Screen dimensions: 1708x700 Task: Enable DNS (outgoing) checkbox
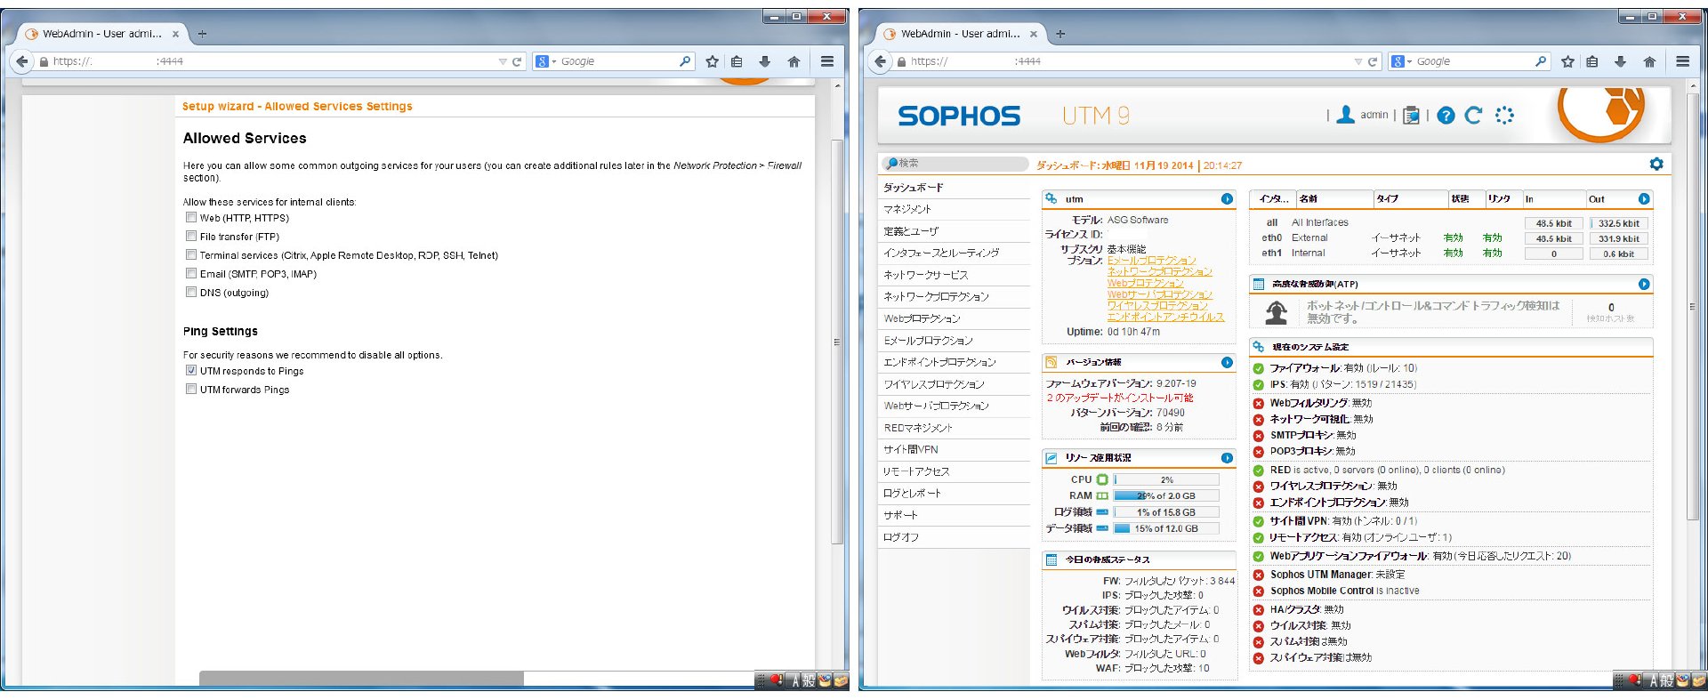click(x=191, y=292)
